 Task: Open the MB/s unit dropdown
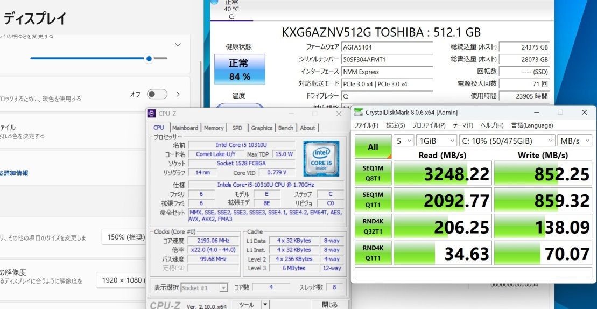click(575, 141)
